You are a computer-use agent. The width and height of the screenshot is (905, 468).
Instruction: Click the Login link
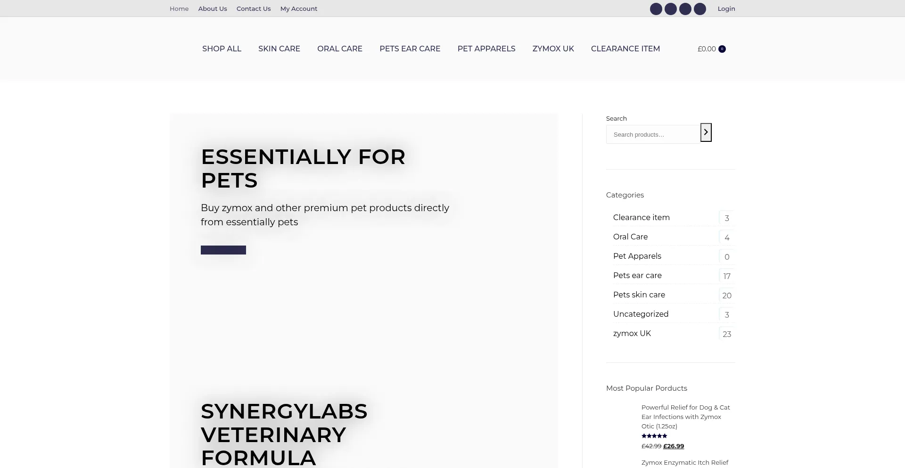726,9
